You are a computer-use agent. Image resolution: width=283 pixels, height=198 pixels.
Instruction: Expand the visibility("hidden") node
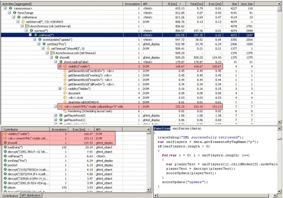pos(60,88)
